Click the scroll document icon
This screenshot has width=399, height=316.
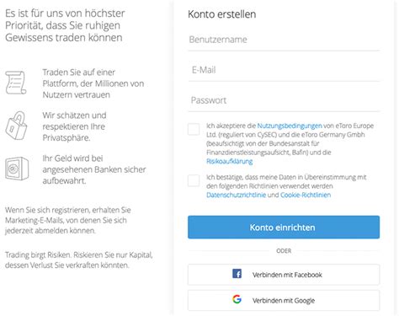[x=16, y=83]
